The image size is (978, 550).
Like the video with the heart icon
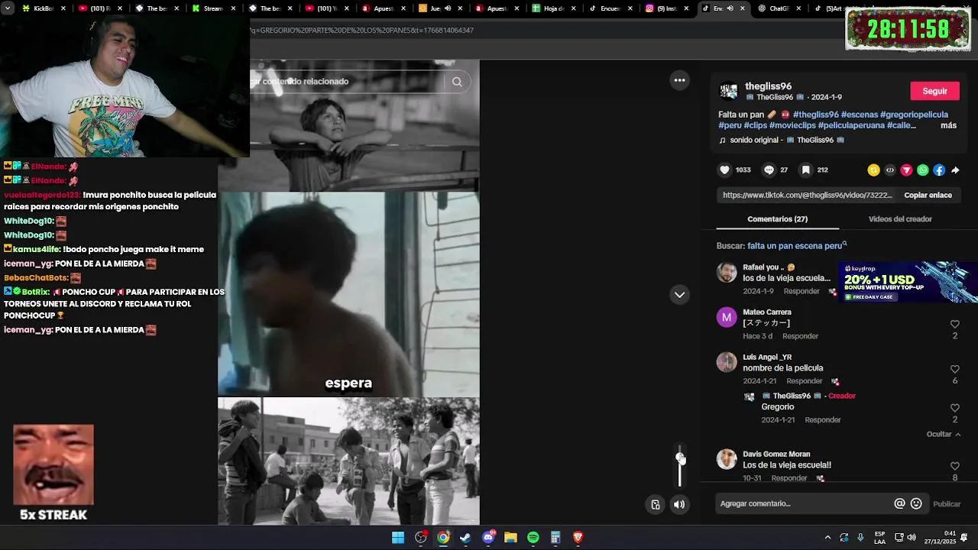point(724,170)
